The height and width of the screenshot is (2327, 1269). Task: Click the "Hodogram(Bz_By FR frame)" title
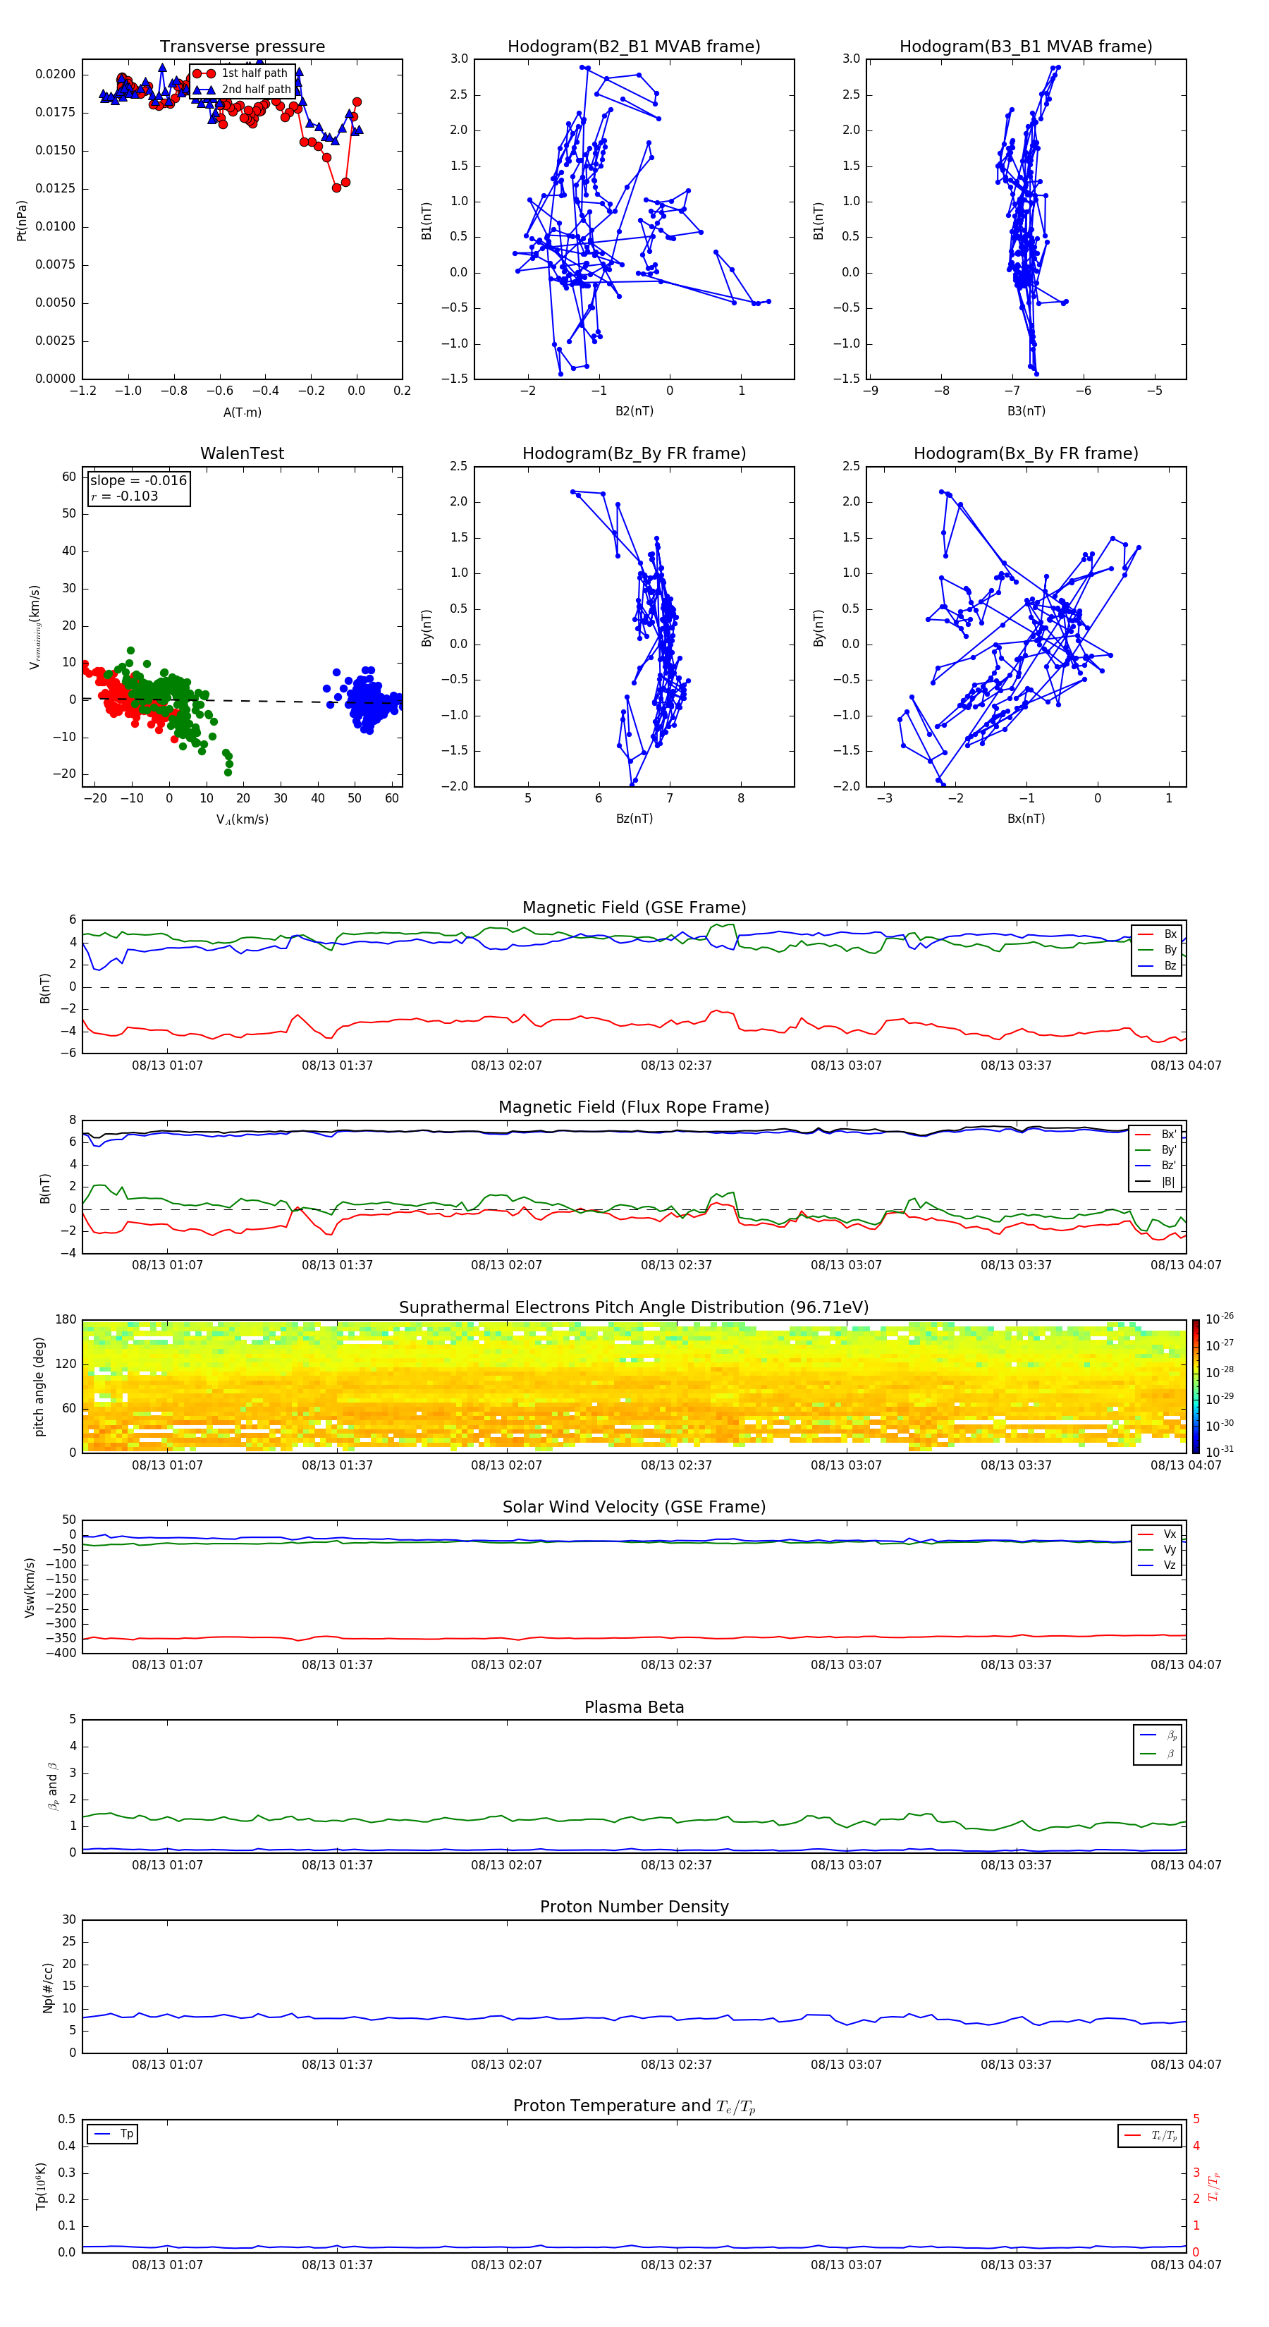pyautogui.click(x=634, y=453)
